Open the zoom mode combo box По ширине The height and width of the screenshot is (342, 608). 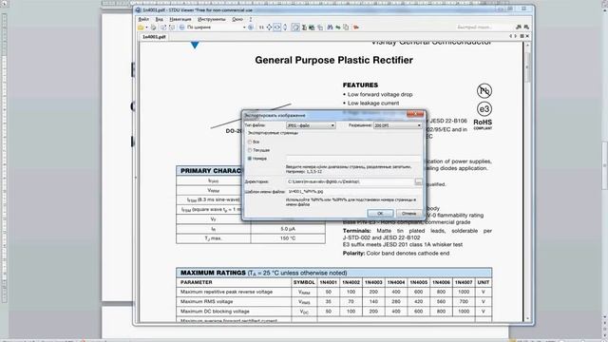[216, 28]
